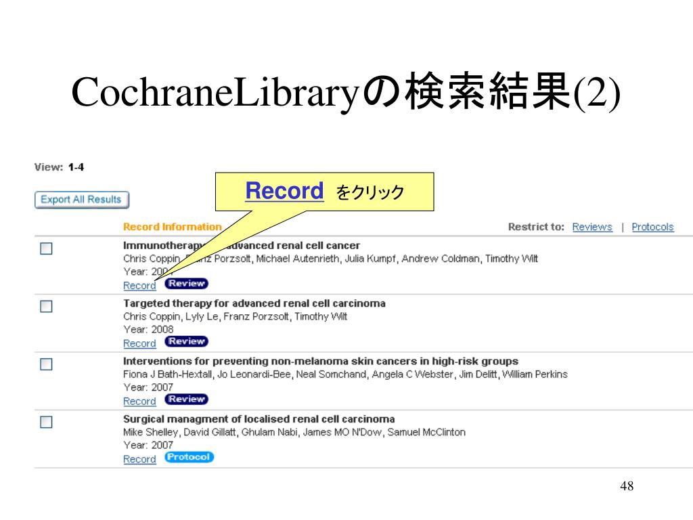Open Record link for non-melanoma skin cancers result

(x=139, y=402)
